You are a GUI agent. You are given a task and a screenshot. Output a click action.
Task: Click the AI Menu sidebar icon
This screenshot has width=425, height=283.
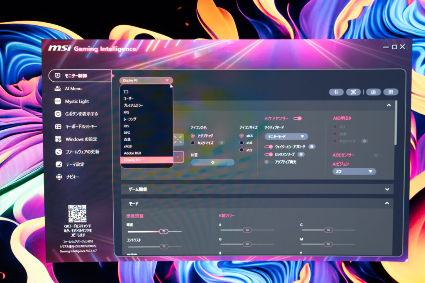(58, 88)
